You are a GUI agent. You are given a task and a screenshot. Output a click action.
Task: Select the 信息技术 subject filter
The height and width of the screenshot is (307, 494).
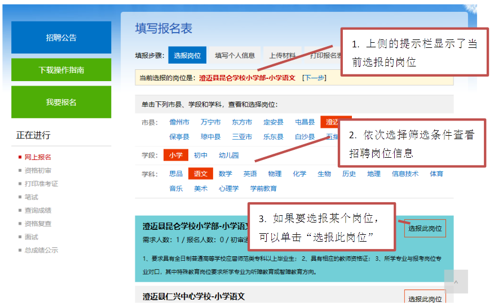405,174
